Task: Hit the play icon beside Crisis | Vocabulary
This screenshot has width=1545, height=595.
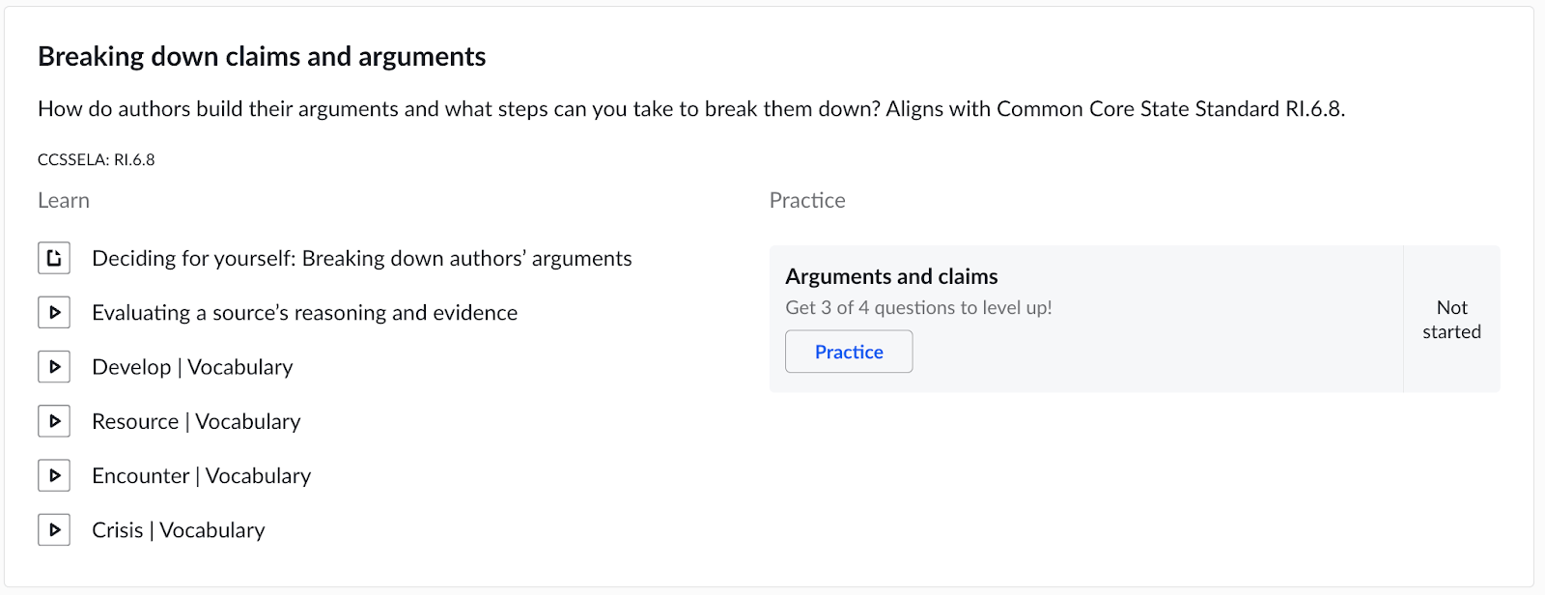Action: [54, 529]
